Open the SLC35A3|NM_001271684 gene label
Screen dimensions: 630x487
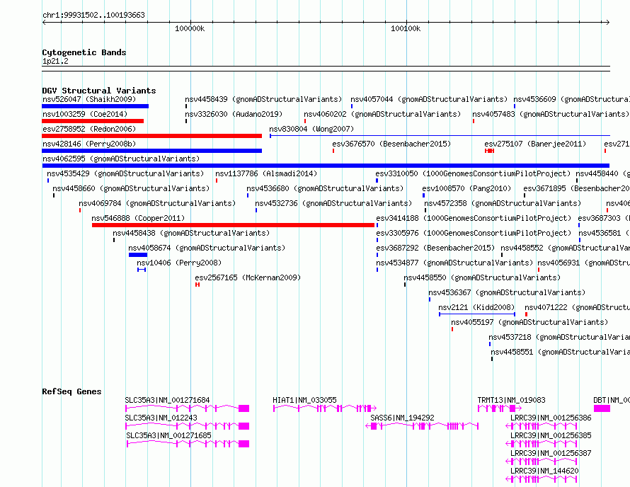[167, 400]
